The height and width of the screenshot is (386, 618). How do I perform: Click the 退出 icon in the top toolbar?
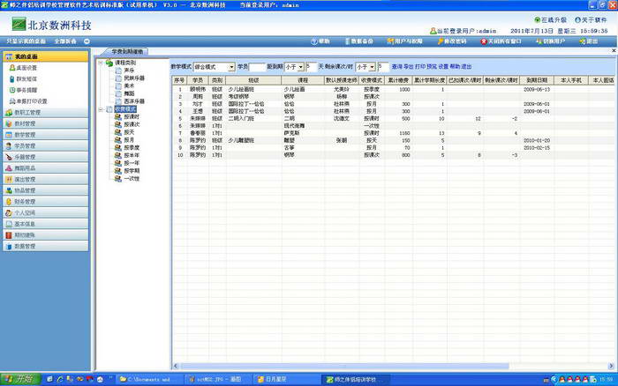(582, 41)
